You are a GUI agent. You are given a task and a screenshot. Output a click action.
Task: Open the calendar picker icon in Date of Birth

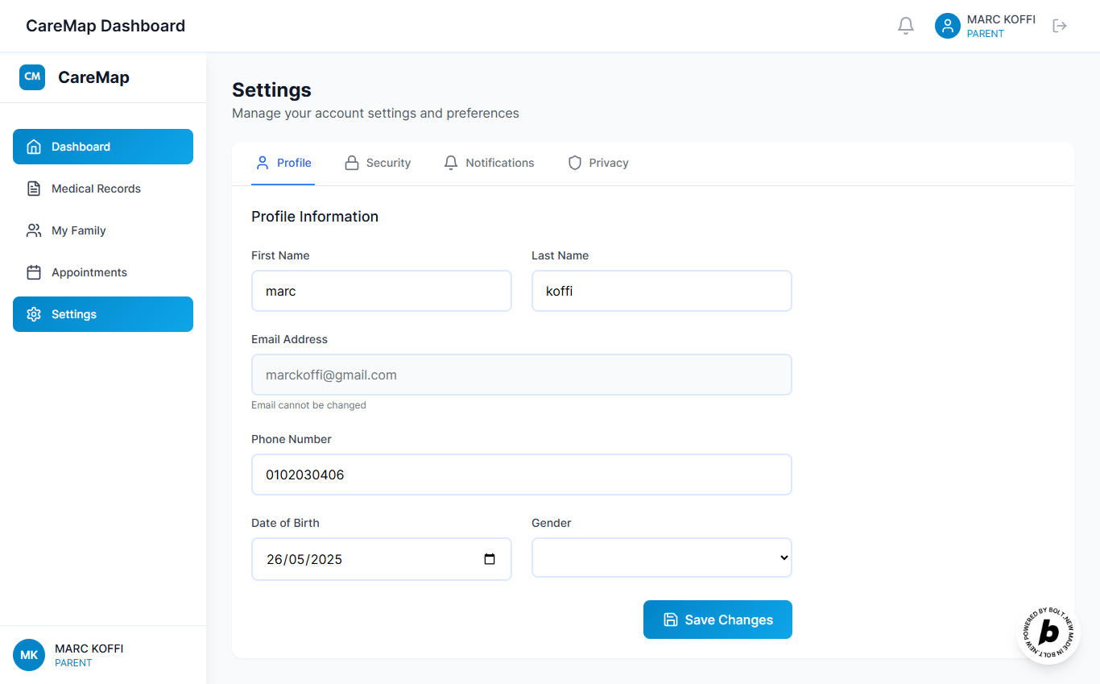point(490,559)
